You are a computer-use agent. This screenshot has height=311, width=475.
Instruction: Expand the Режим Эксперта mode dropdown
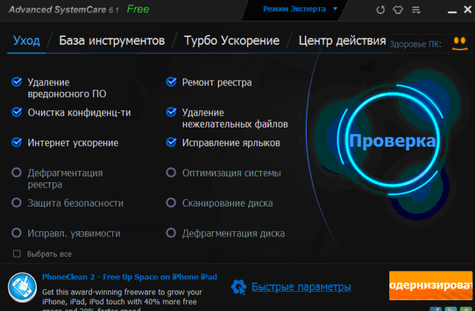300,9
